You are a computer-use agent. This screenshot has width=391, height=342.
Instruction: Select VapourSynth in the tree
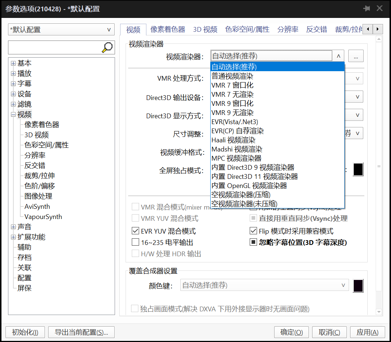[x=43, y=216]
